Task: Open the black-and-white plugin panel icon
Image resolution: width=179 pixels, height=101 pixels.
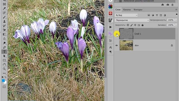Action: coord(110,20)
